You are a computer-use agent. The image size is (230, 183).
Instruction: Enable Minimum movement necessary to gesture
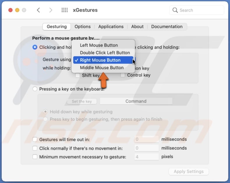pos(35,157)
